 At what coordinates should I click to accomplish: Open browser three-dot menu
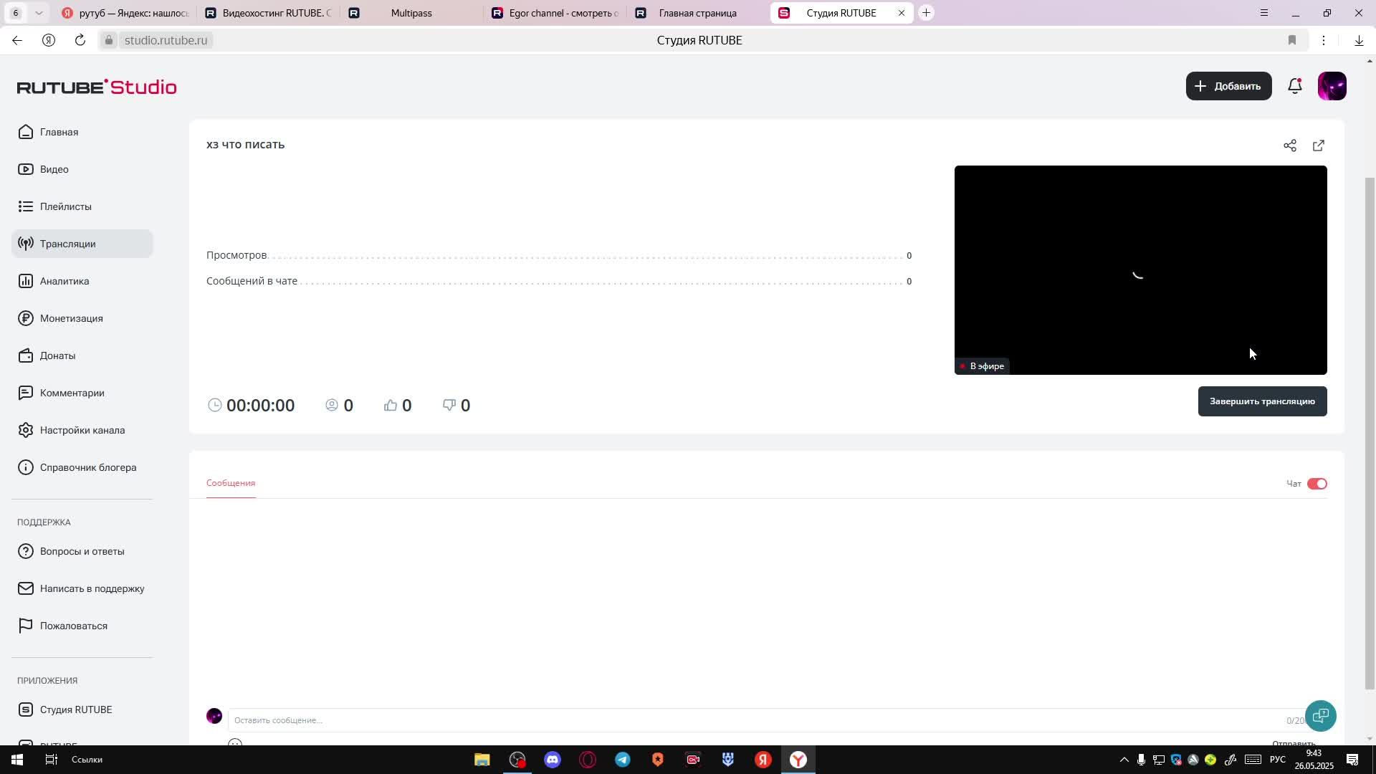pyautogui.click(x=1324, y=40)
